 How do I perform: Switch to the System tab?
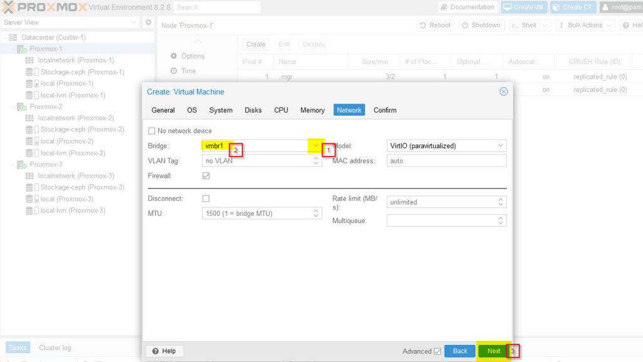pos(220,110)
